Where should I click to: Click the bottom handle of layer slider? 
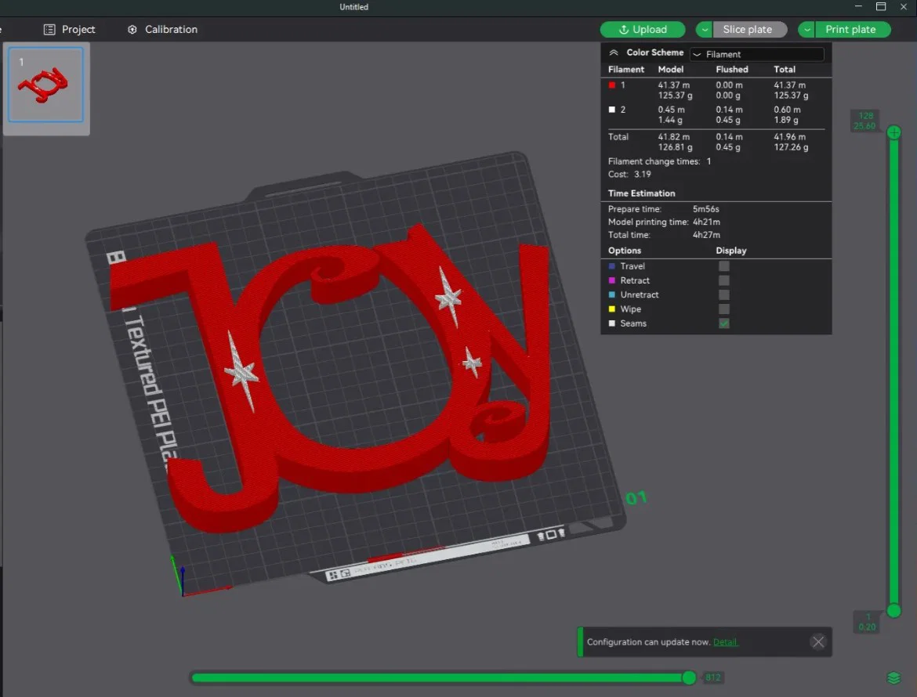(893, 611)
